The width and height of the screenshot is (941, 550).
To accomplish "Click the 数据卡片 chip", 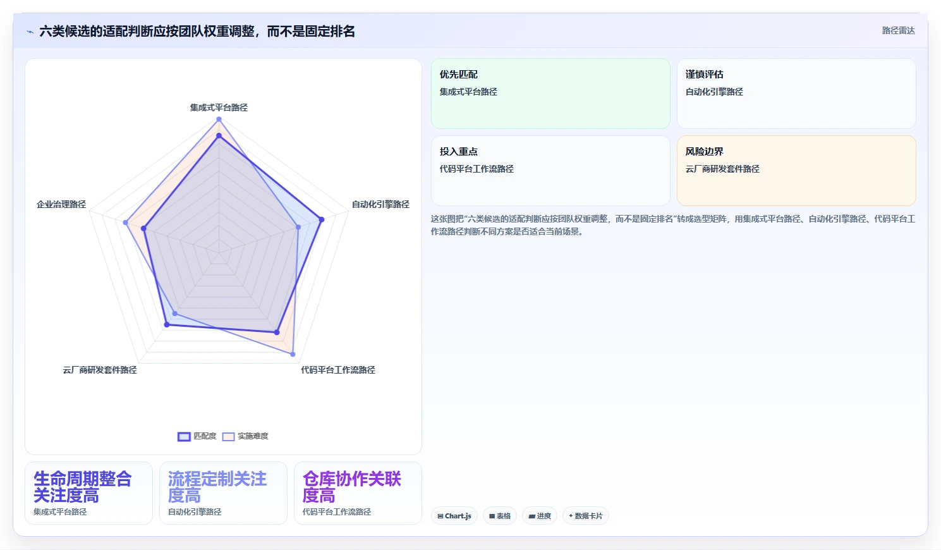I will (x=586, y=516).
